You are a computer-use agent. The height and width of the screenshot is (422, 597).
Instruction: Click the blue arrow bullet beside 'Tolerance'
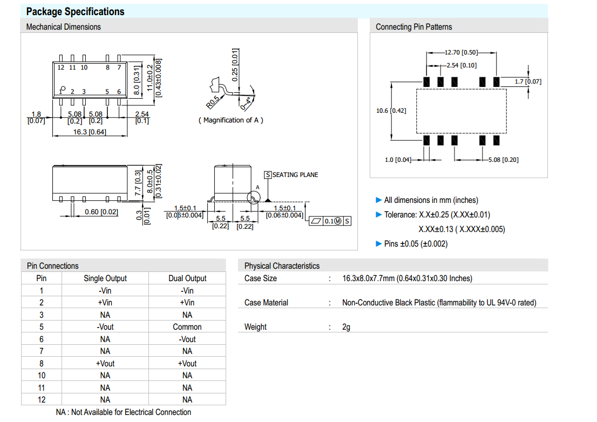(x=378, y=215)
